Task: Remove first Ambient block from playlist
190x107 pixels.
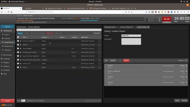Action: pos(186,66)
